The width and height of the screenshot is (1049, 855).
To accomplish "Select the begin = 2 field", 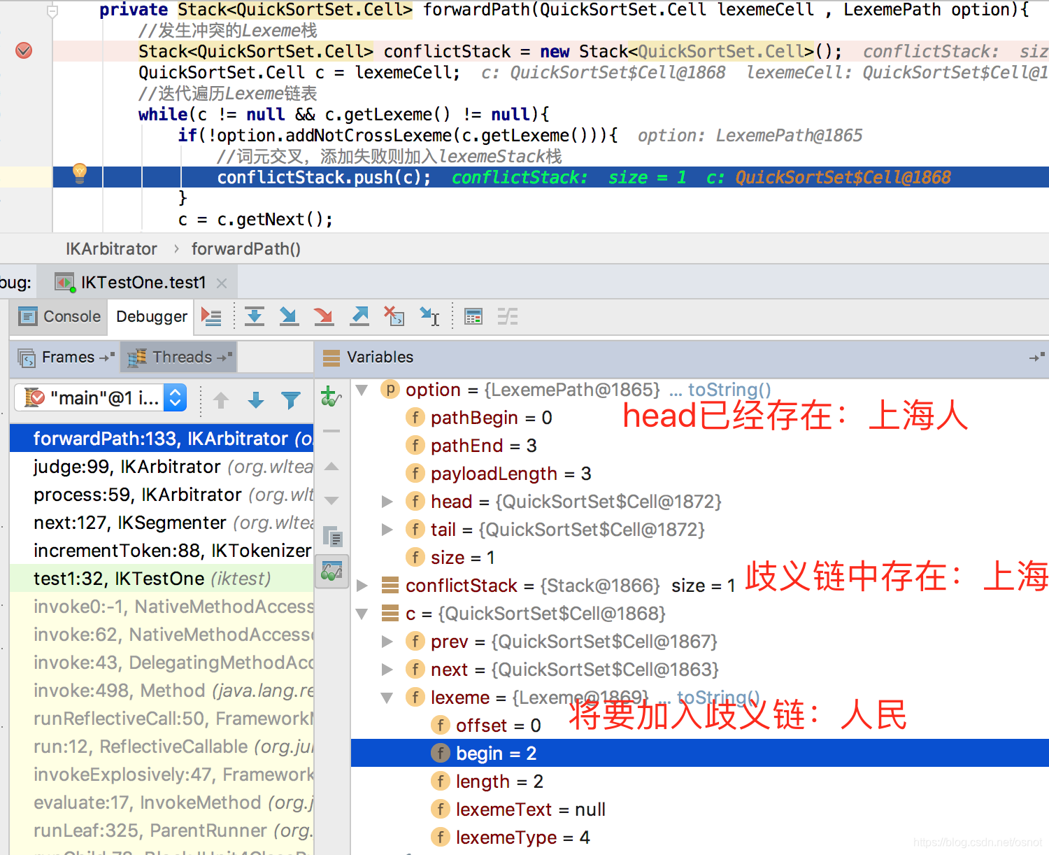I will coord(699,754).
